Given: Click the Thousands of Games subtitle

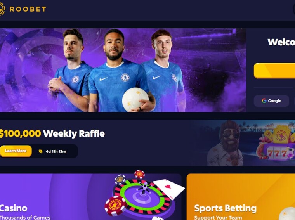Looking at the screenshot, I should click(x=25, y=218).
